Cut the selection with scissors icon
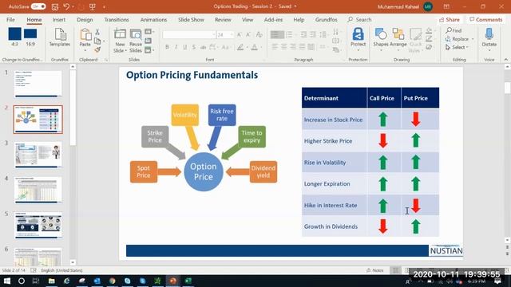This screenshot has width=511, height=287. [x=97, y=32]
